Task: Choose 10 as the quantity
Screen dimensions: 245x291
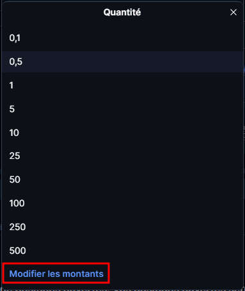Action: pos(123,133)
